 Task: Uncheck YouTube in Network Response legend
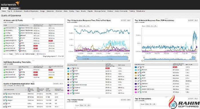click(x=138, y=92)
